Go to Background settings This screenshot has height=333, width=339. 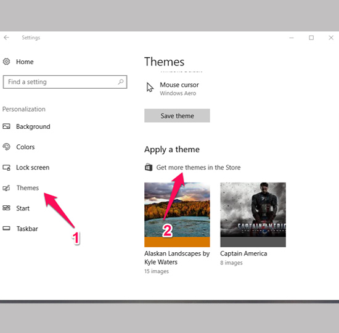[x=33, y=126]
